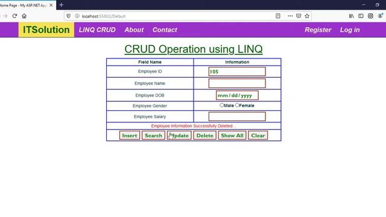Minimize the browser window
This screenshot has width=386, height=217.
tap(364, 5)
